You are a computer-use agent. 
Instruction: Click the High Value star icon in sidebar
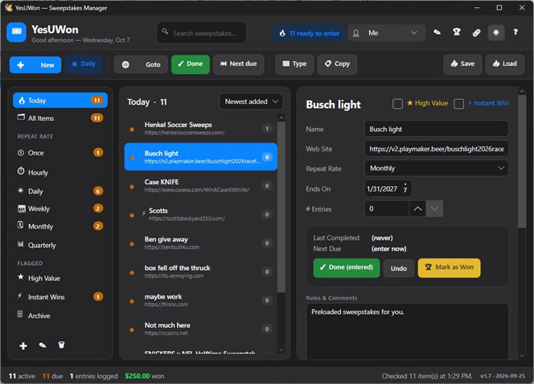click(x=20, y=277)
